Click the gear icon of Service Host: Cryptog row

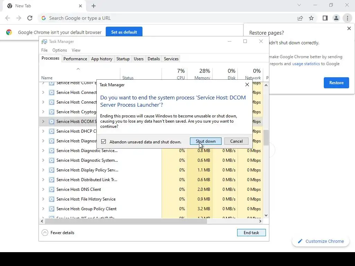click(x=52, y=112)
